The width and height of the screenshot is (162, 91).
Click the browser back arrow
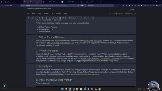point(2,6)
